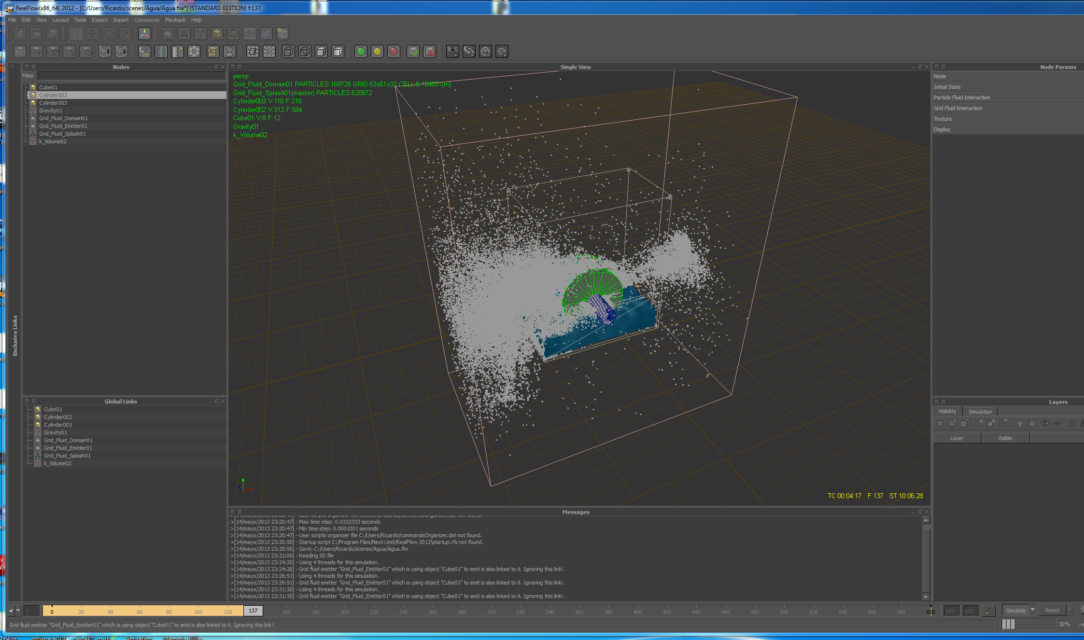This screenshot has width=1084, height=640.
Task: Click the gold cube add object icon
Action: [x=217, y=34]
